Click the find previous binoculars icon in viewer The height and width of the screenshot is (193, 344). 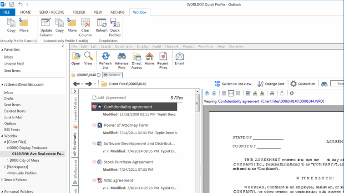262,94
